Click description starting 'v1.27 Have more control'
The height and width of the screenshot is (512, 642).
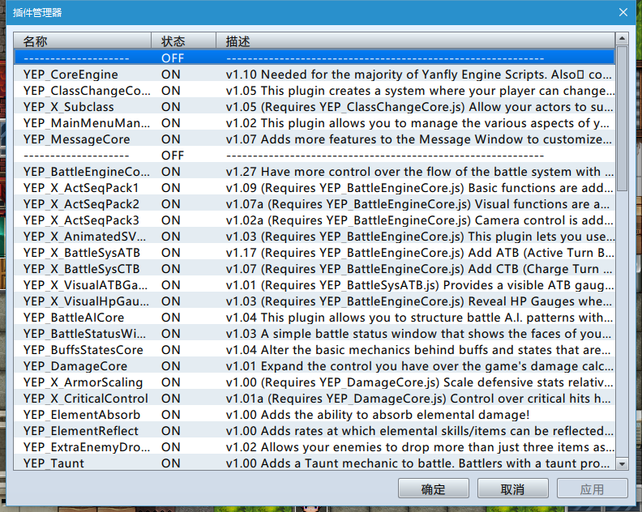(420, 172)
